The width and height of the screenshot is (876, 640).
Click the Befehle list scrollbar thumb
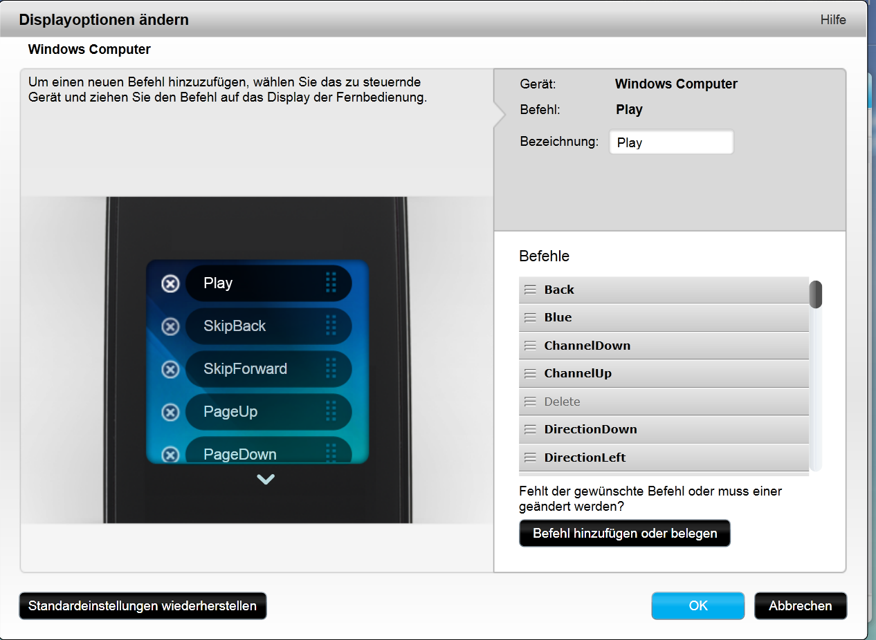[816, 294]
